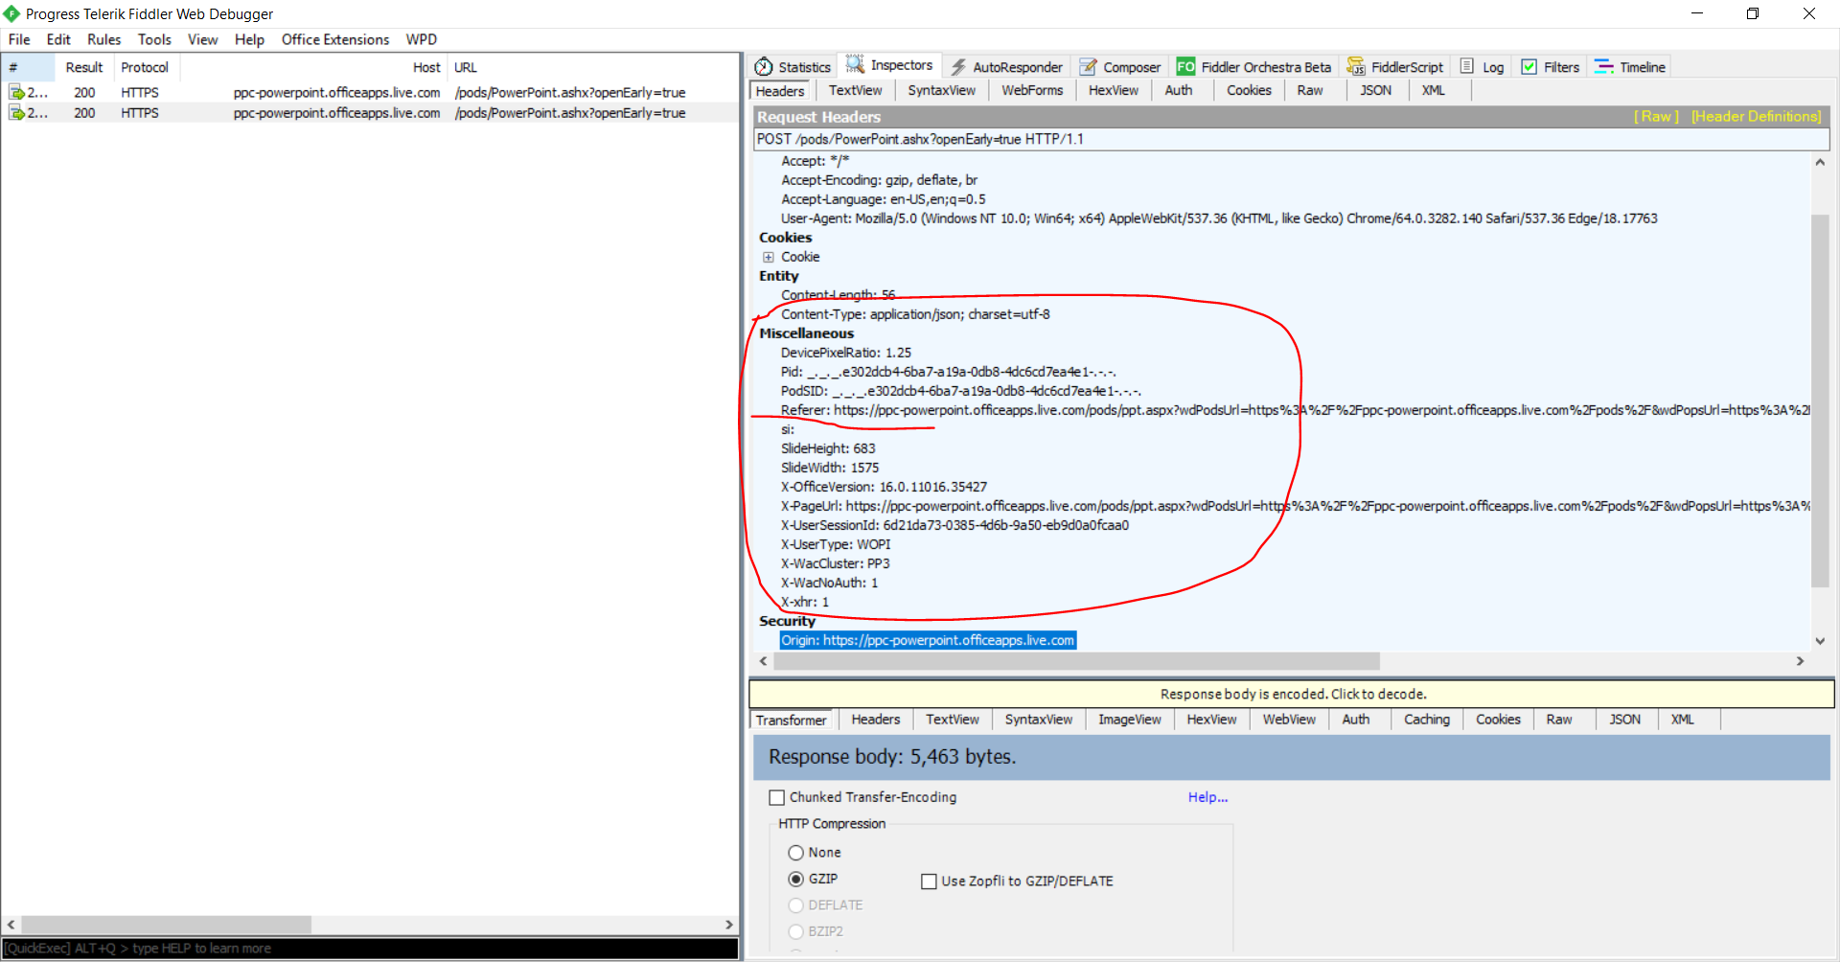Viewport: 1840px width, 962px height.
Task: Click scroll-down arrow of headers panel
Action: tap(1820, 641)
